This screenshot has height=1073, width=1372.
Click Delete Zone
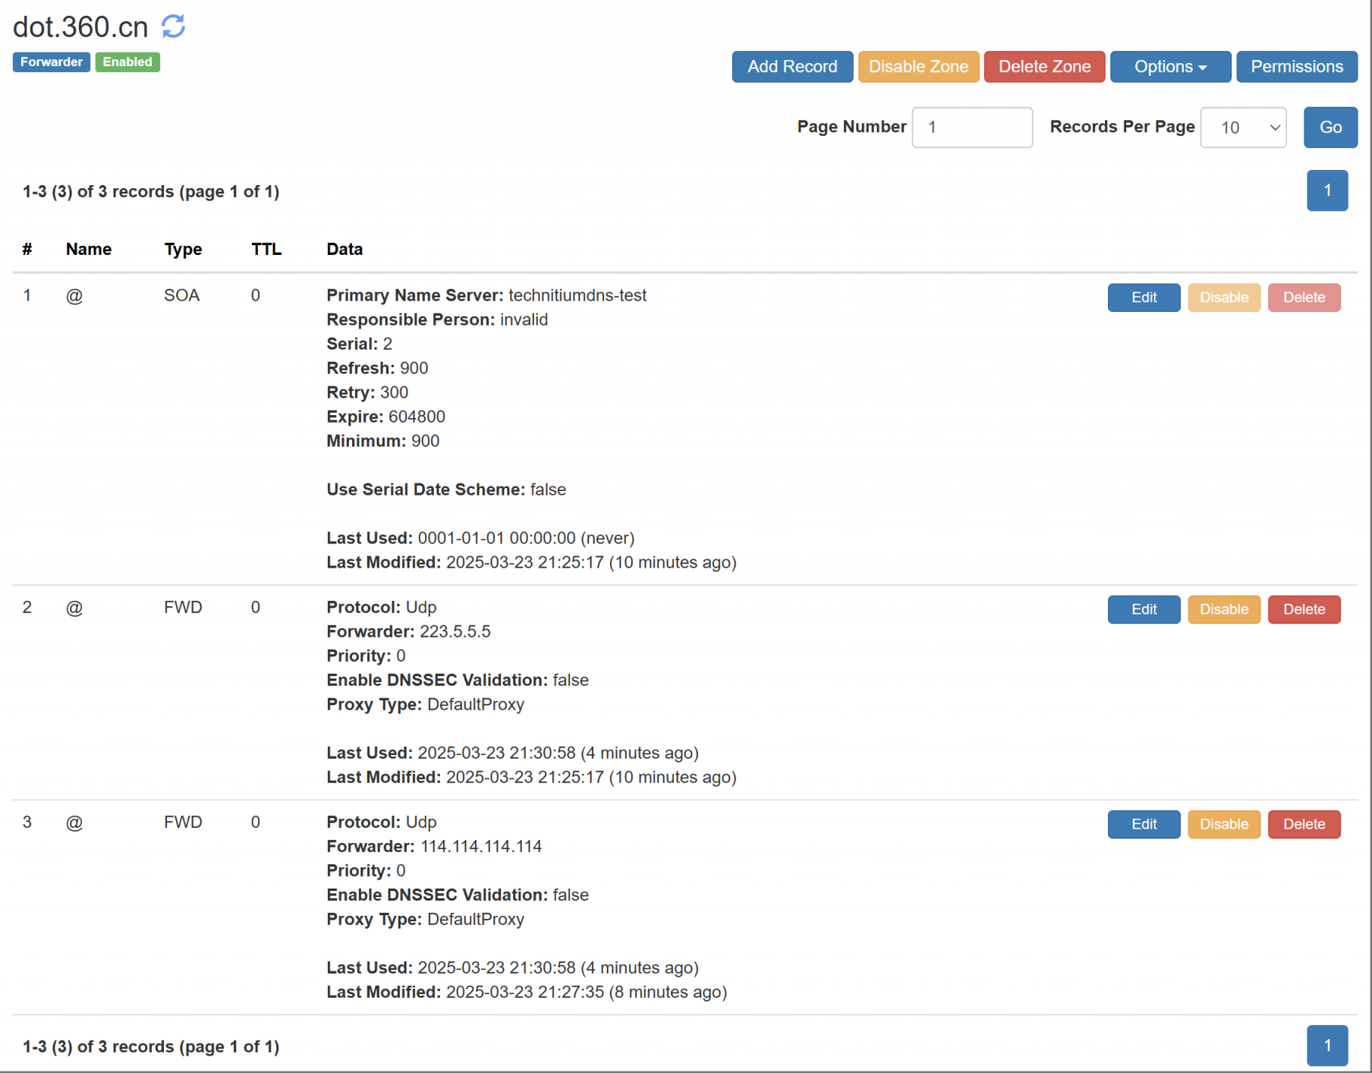point(1044,67)
